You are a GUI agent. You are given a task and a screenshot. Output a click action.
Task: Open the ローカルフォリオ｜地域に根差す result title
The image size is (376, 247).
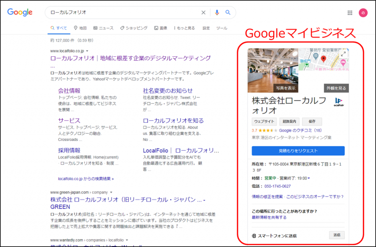pos(130,58)
